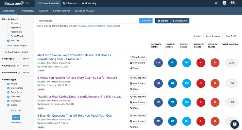Click the BuzzSumo Pro logo
The height and width of the screenshot is (130, 242).
[16, 3]
